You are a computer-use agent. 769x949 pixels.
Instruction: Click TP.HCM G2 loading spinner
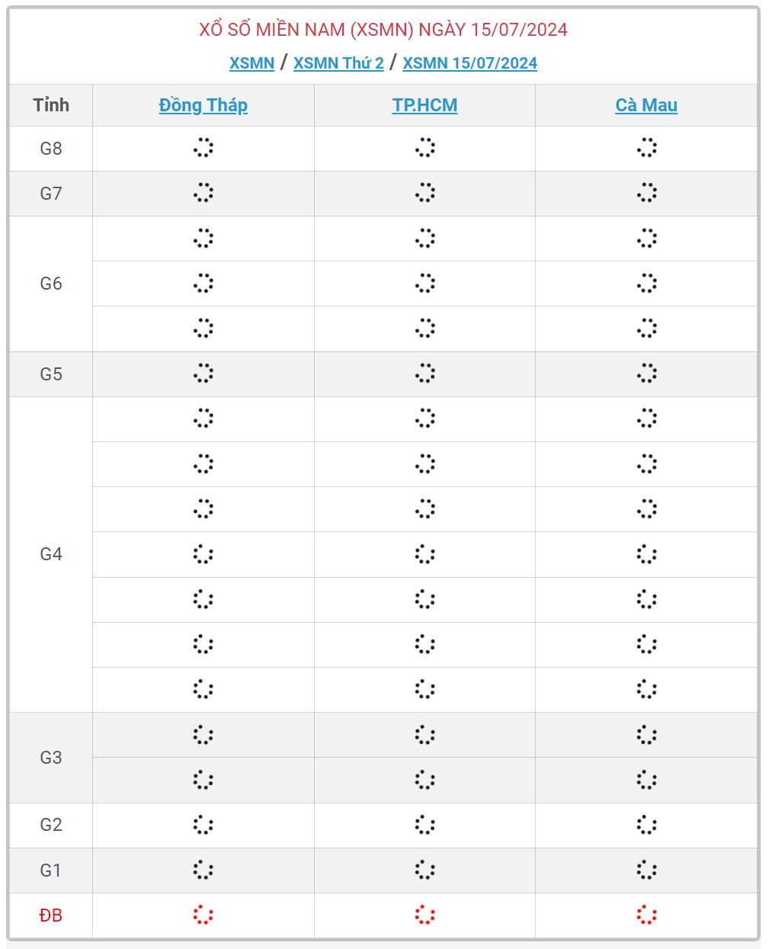pyautogui.click(x=425, y=825)
